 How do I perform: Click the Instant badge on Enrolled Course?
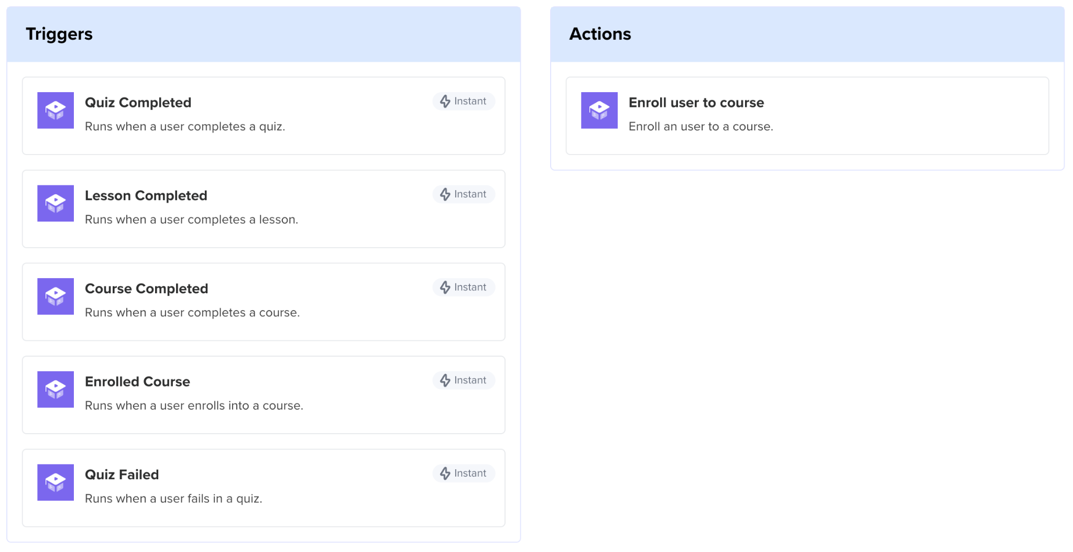464,381
